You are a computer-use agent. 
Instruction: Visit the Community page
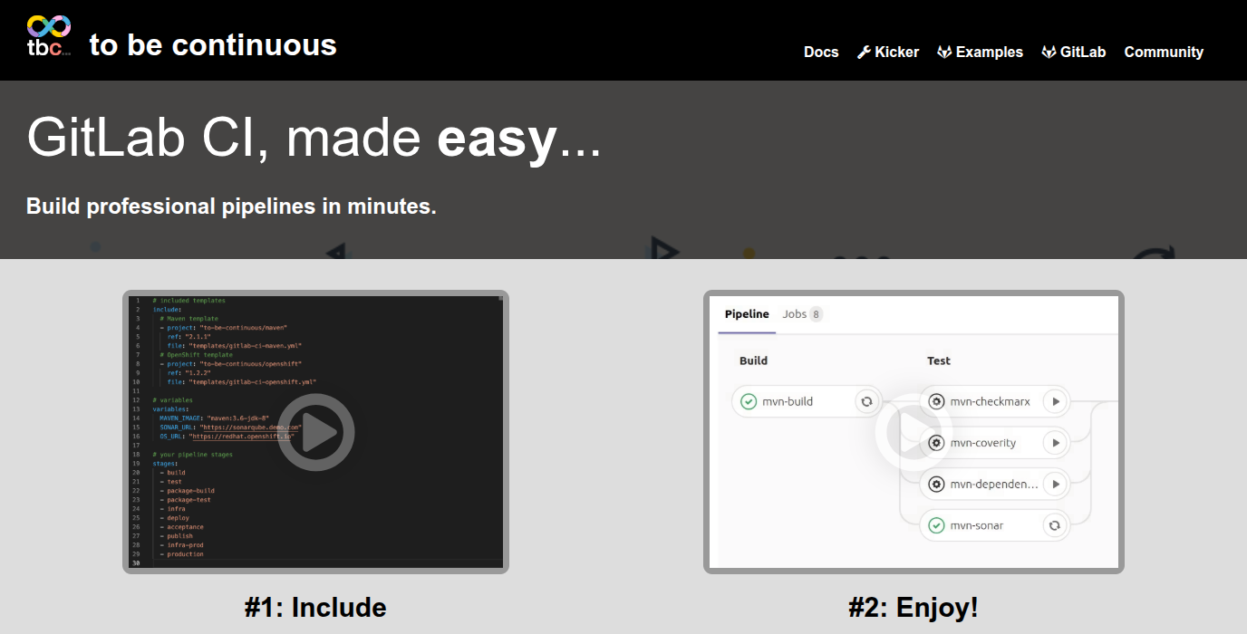pos(1164,52)
